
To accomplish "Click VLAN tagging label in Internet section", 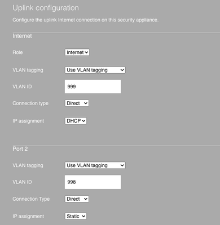I will 28,70.
